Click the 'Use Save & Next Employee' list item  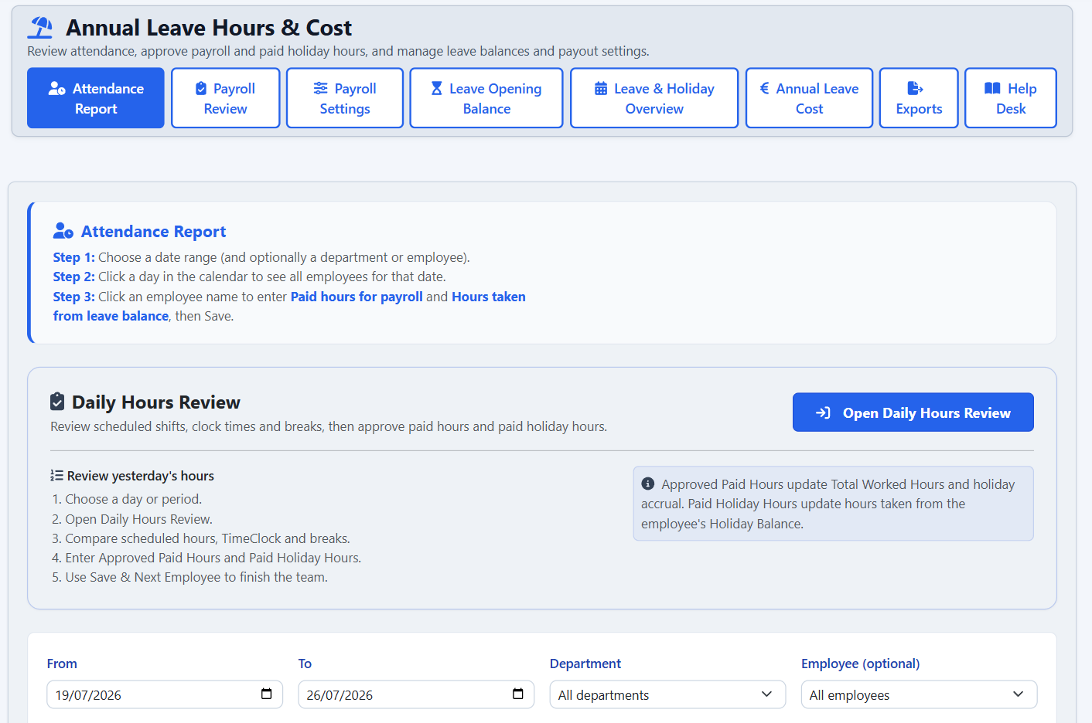(x=190, y=577)
